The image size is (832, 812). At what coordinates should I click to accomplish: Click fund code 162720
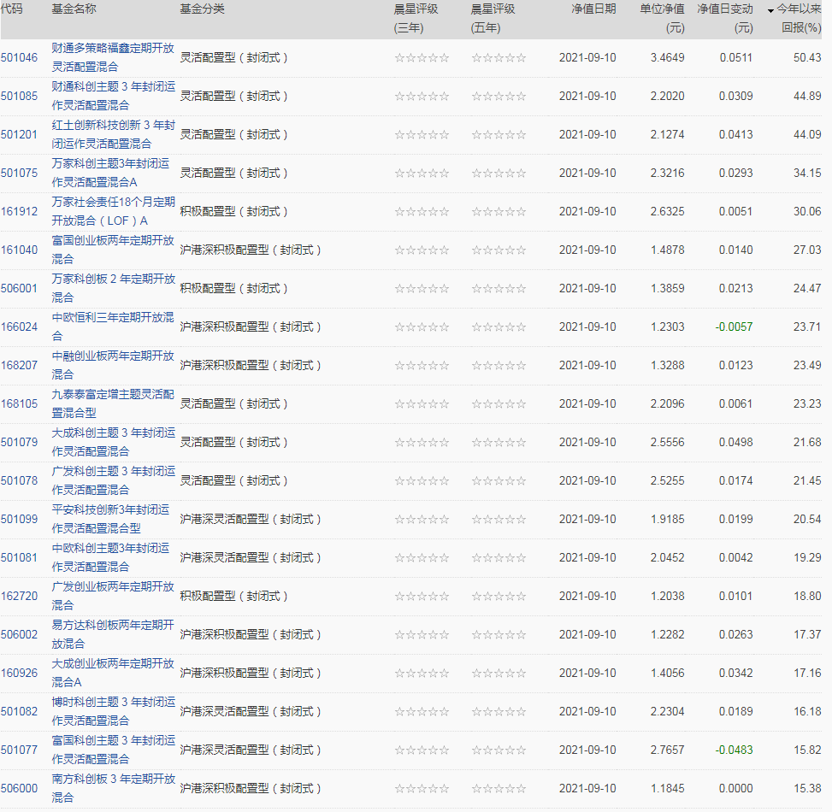[19, 596]
